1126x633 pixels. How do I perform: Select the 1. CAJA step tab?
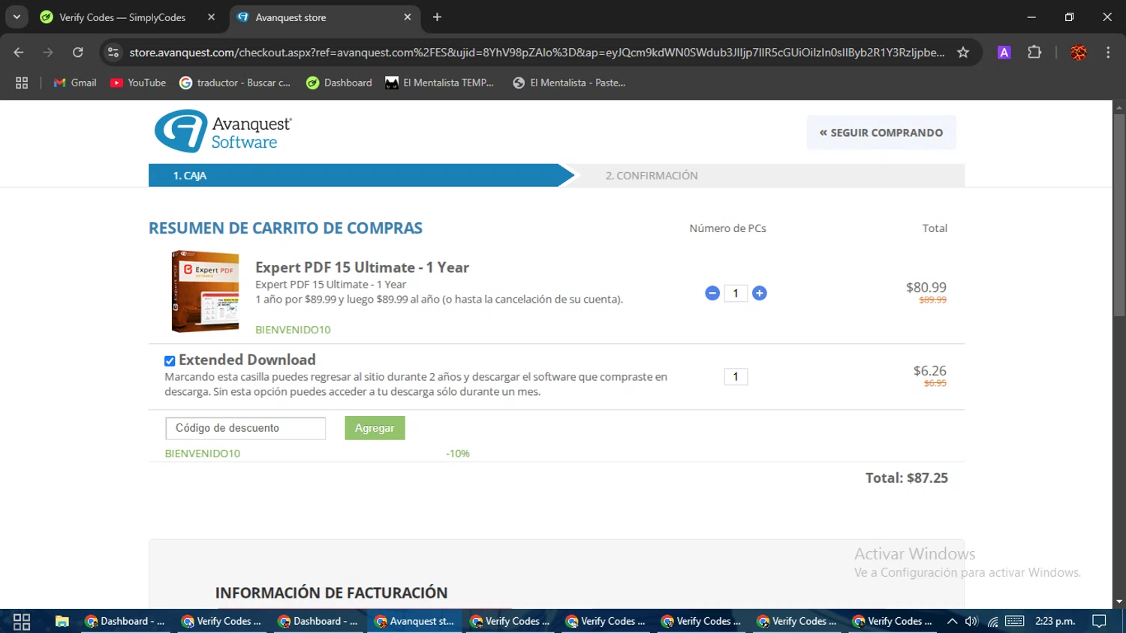(360, 176)
